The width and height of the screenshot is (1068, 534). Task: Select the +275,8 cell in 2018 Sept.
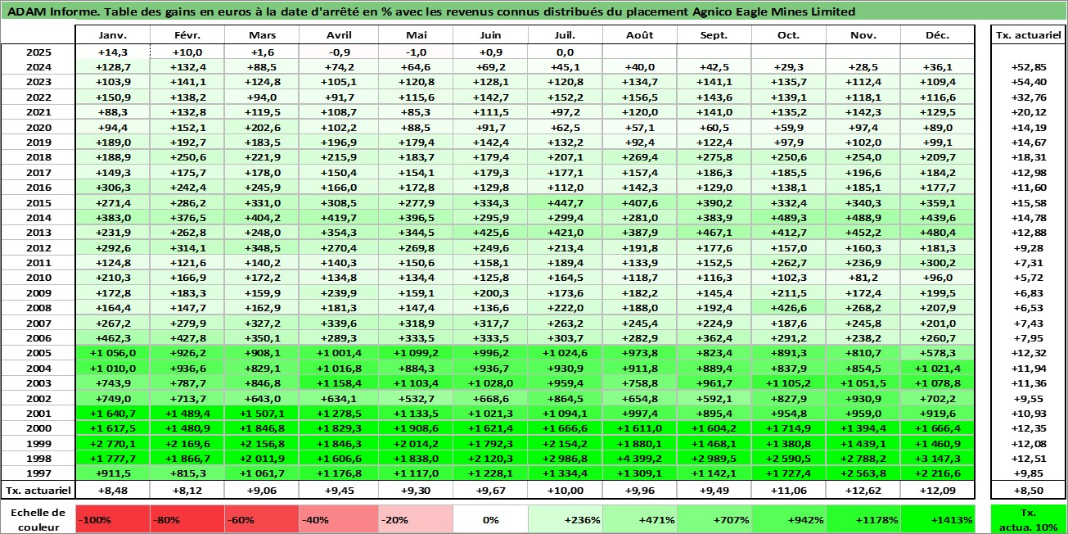[x=713, y=157]
